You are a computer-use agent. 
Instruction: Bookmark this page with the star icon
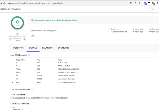click(140, 3)
